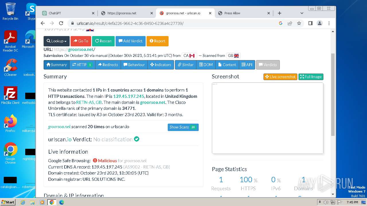Click the verdict green check icon
This screenshot has height=206, width=367.
pos(137,139)
